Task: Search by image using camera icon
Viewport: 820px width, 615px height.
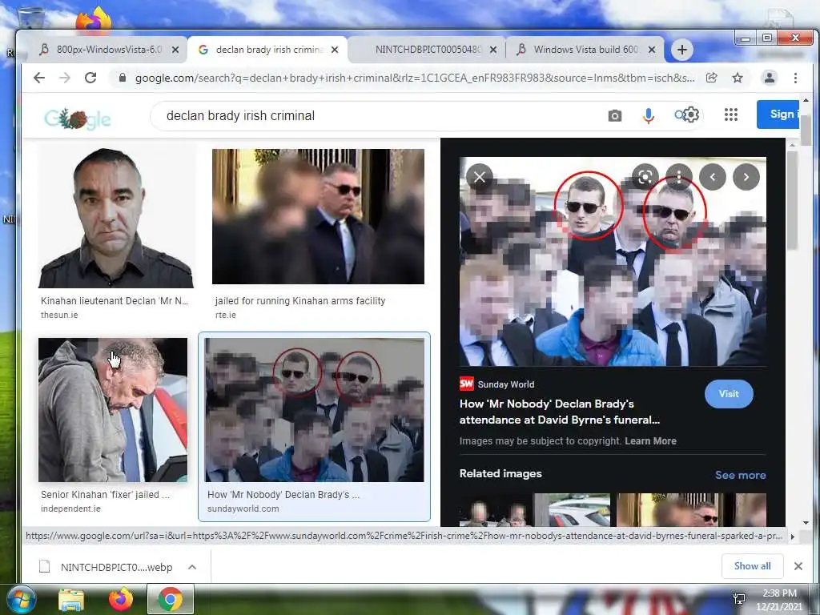Action: point(615,115)
